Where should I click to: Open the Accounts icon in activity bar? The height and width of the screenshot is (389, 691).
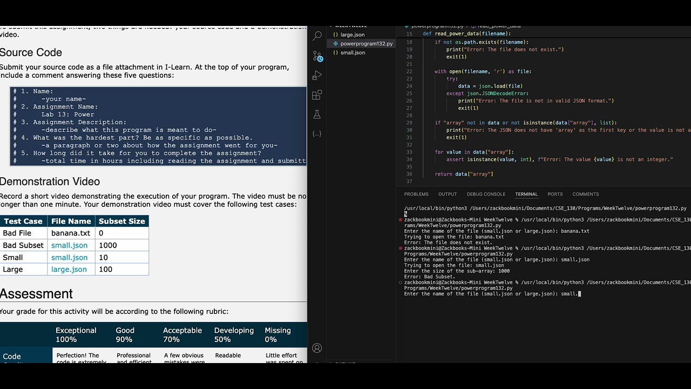pyautogui.click(x=317, y=348)
